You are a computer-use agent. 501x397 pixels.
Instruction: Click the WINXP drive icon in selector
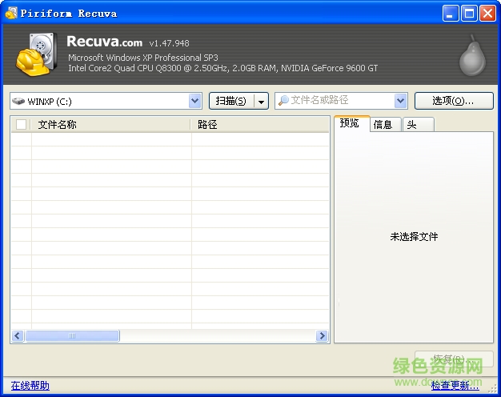click(18, 101)
